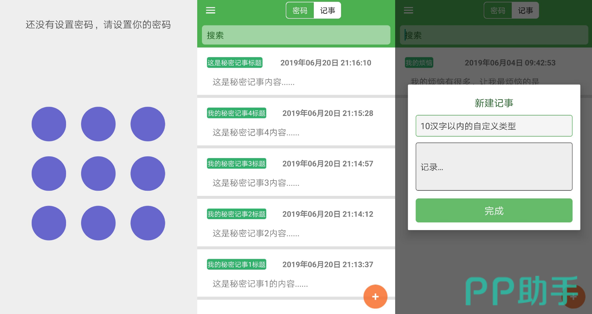Open the 这是秘密记事标题 note

(296, 72)
